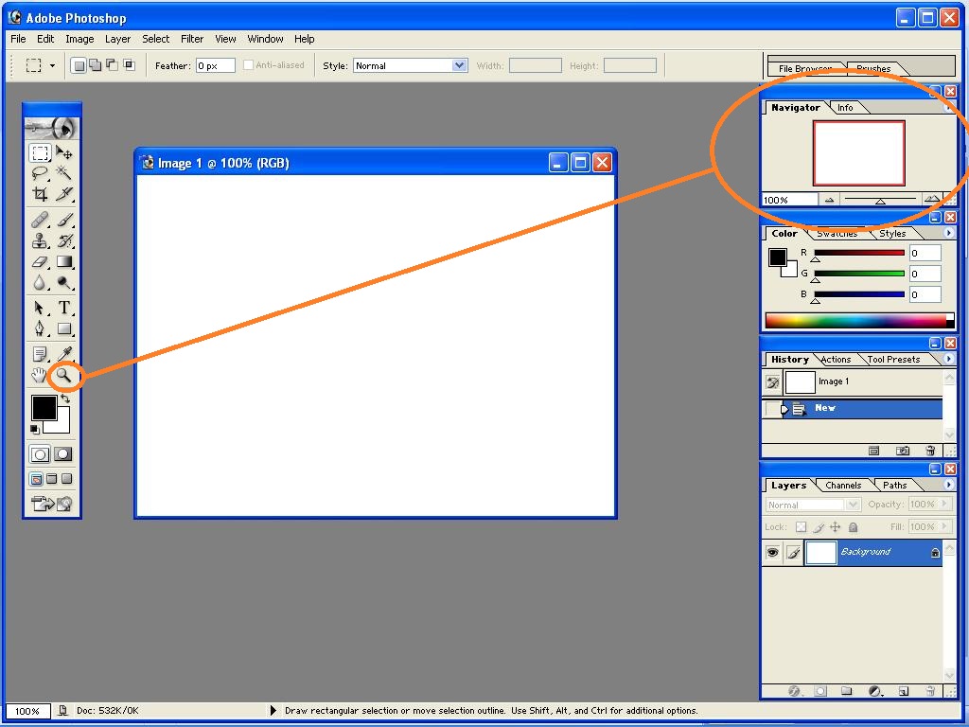Select the Gradient tool
This screenshot has width=969, height=727.
coord(64,261)
